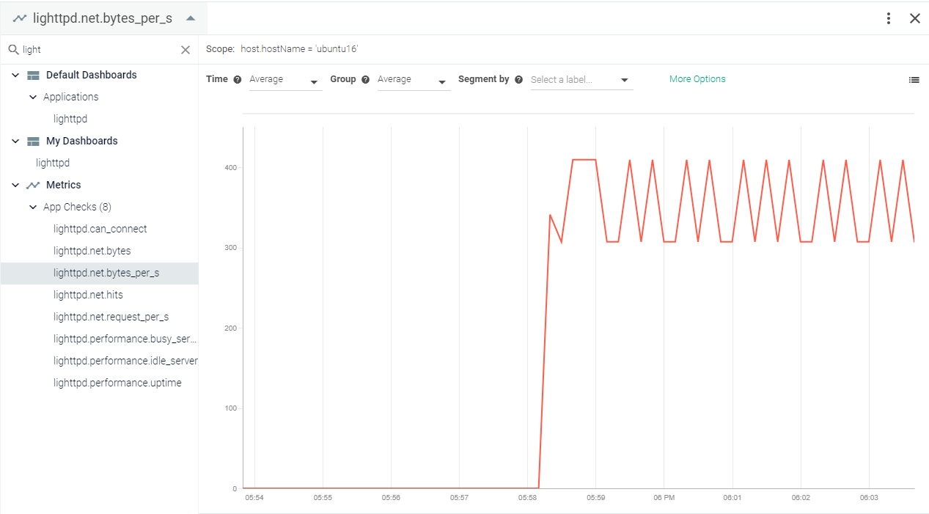The height and width of the screenshot is (514, 929).
Task: Click the Segment by help icon
Action: point(518,79)
